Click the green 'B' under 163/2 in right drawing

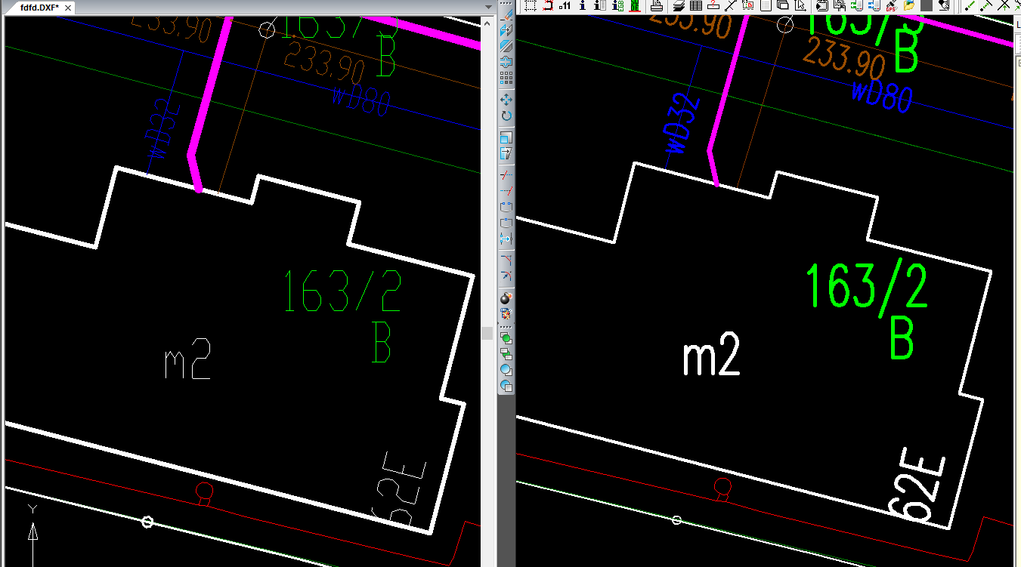point(902,339)
